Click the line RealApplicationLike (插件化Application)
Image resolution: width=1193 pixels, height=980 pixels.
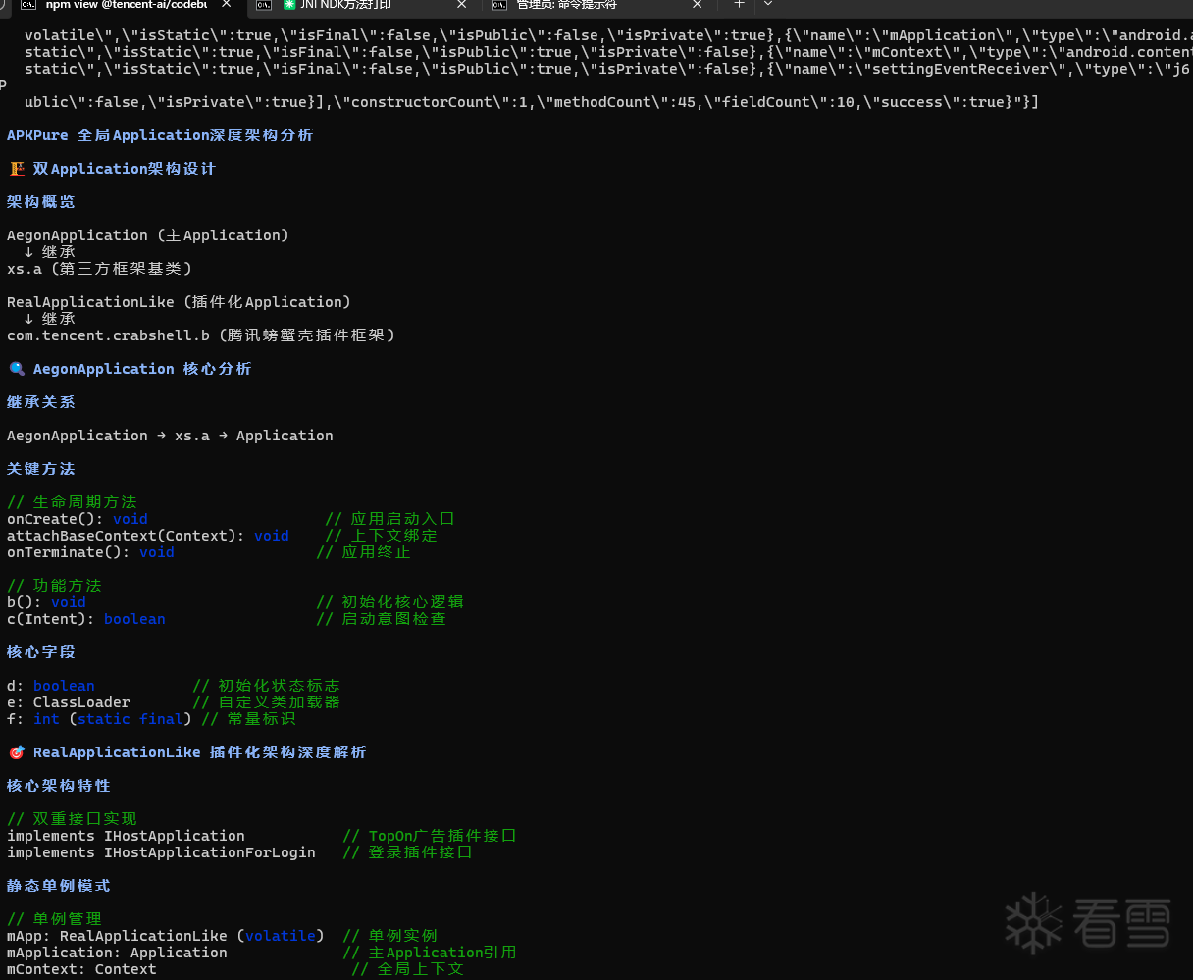click(x=180, y=302)
